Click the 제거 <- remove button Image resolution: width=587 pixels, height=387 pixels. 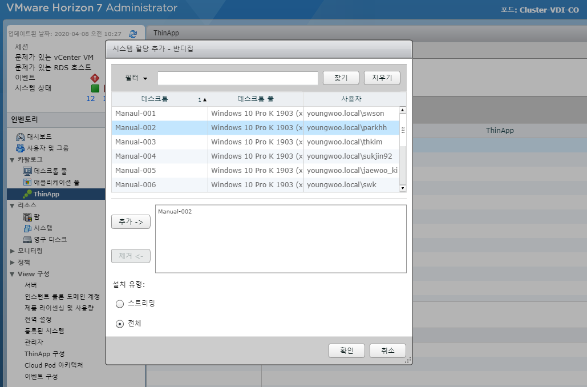[x=131, y=256]
